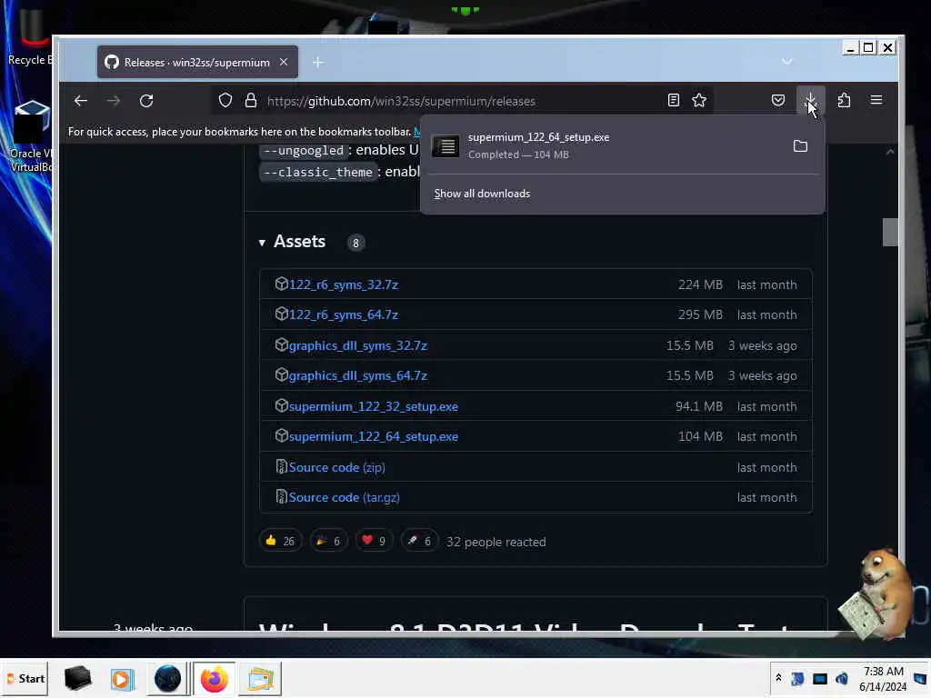This screenshot has width=931, height=698.
Task: Open the tracking protection shield icon
Action: (225, 100)
